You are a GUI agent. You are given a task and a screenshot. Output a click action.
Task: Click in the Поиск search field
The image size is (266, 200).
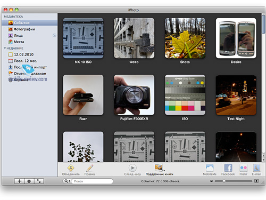(92, 181)
